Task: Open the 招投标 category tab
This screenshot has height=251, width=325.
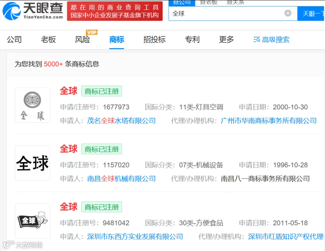Action: (x=155, y=39)
